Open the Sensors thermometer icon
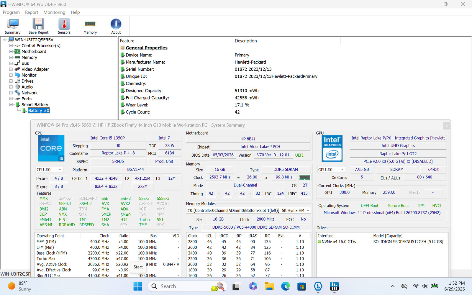This screenshot has width=472, height=295. (x=64, y=26)
